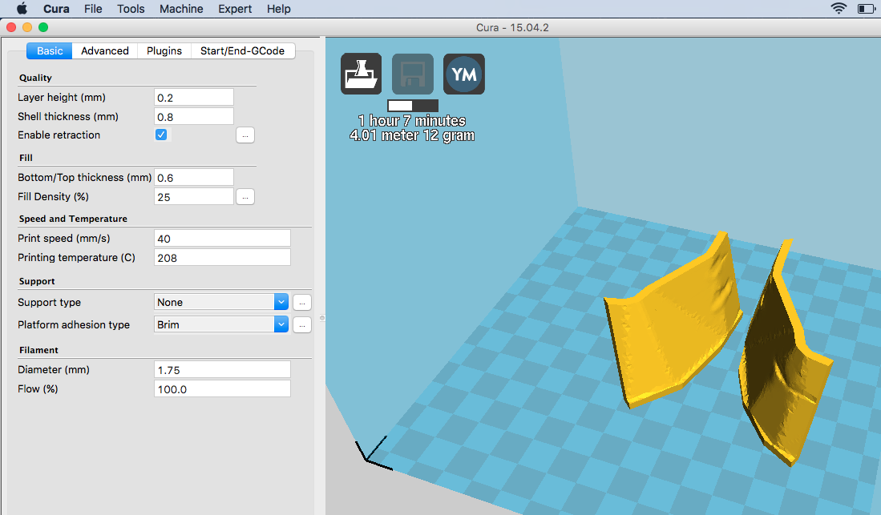Switch to the Plugins tab

[x=164, y=50]
